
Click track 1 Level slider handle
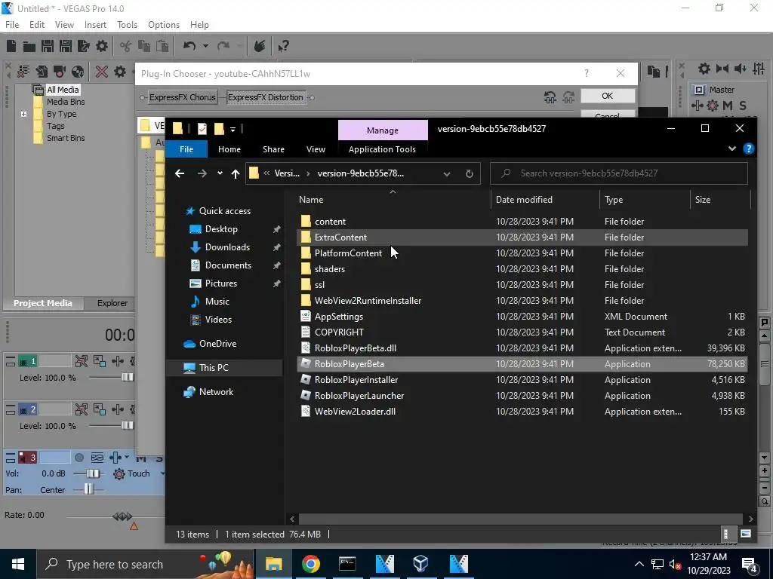[127, 377]
